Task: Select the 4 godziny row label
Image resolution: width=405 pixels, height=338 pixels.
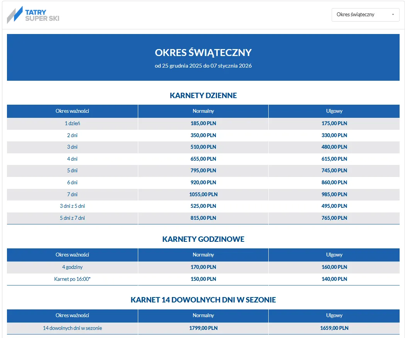Action: (x=72, y=267)
